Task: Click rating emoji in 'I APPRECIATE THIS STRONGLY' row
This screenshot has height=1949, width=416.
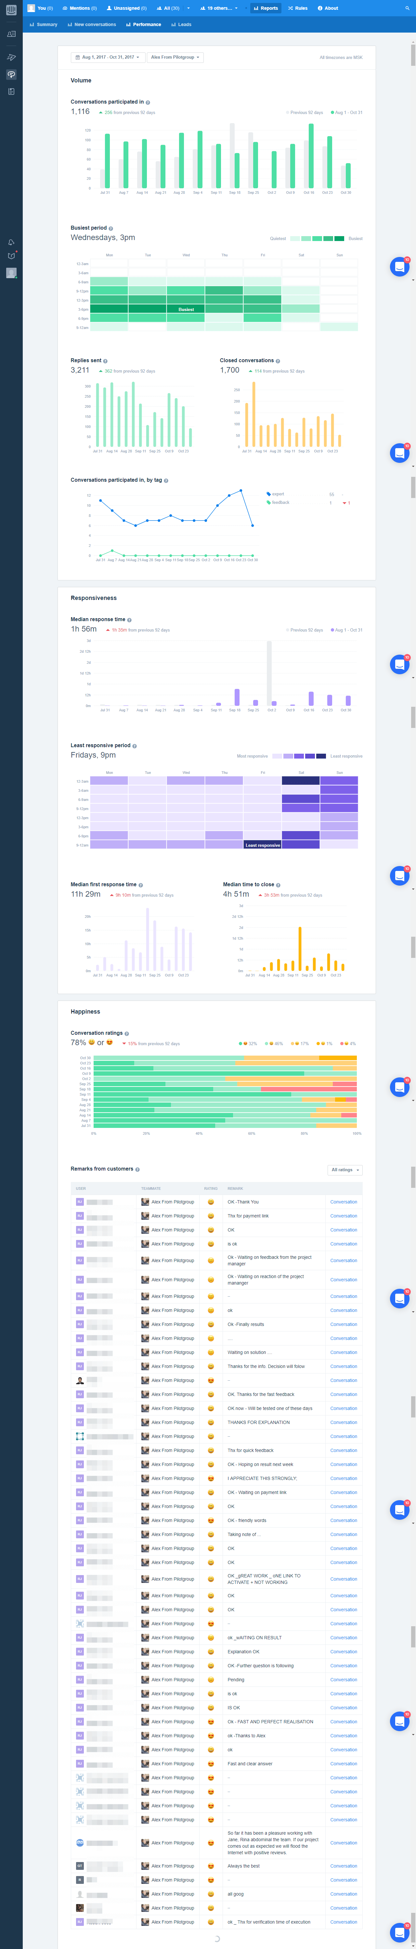Action: click(211, 1478)
